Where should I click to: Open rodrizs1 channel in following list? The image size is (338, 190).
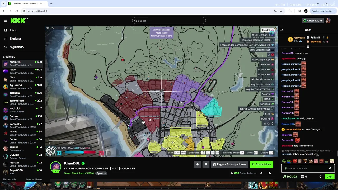pos(22,164)
